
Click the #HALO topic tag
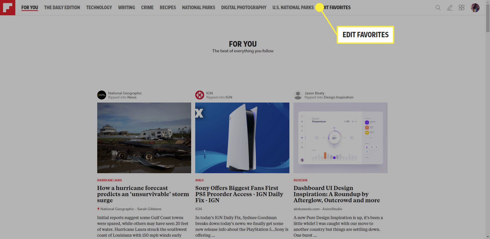pyautogui.click(x=200, y=180)
